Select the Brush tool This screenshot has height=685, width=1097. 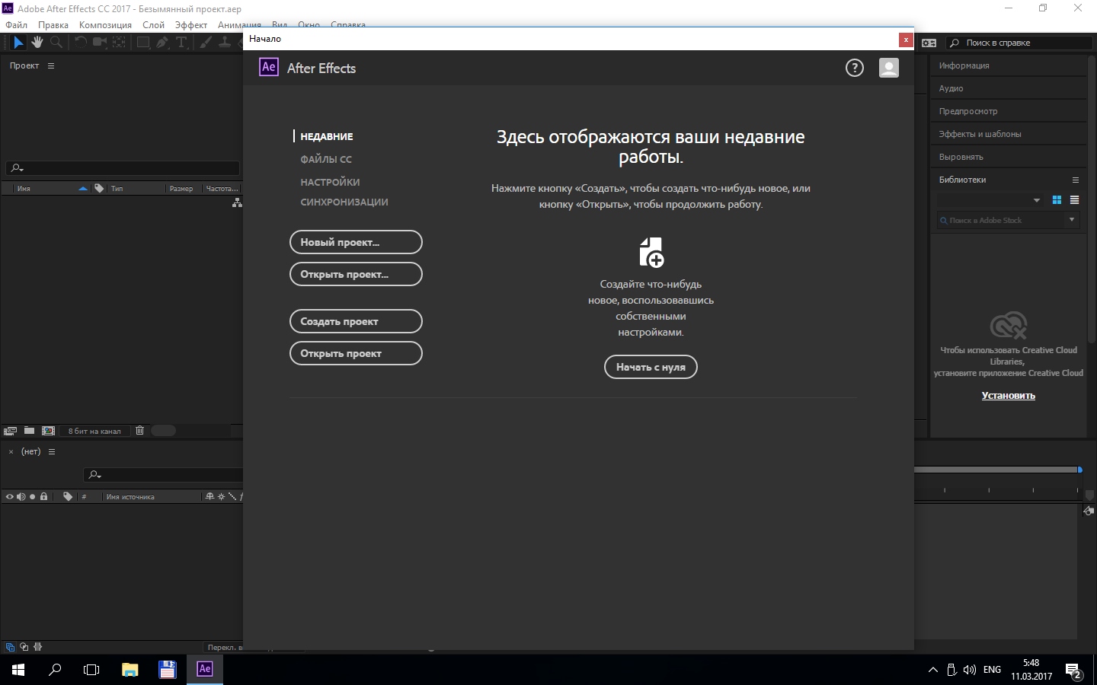click(x=206, y=43)
